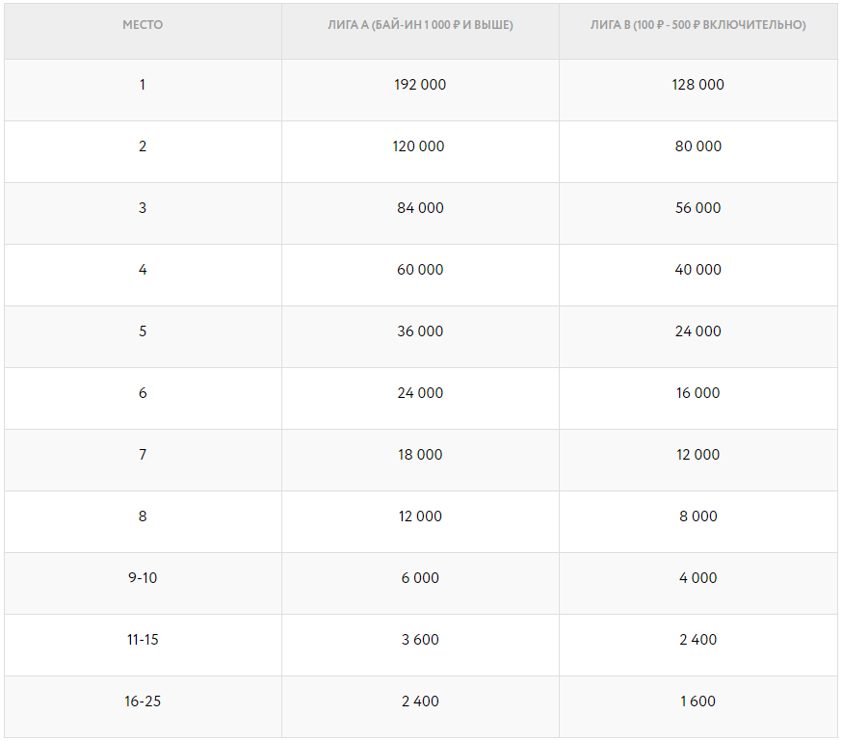
Task: Select the 18 000 seventh-place prize
Action: pos(420,455)
